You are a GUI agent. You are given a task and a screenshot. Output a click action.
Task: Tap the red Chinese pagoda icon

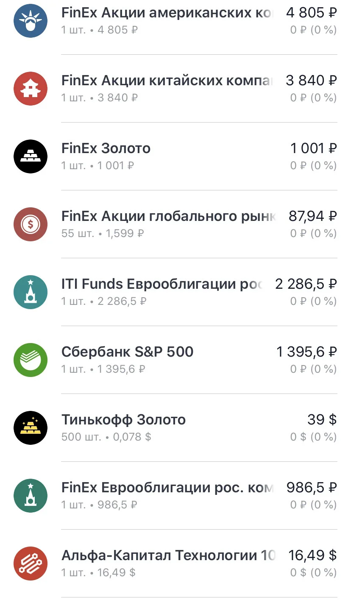pos(31,89)
